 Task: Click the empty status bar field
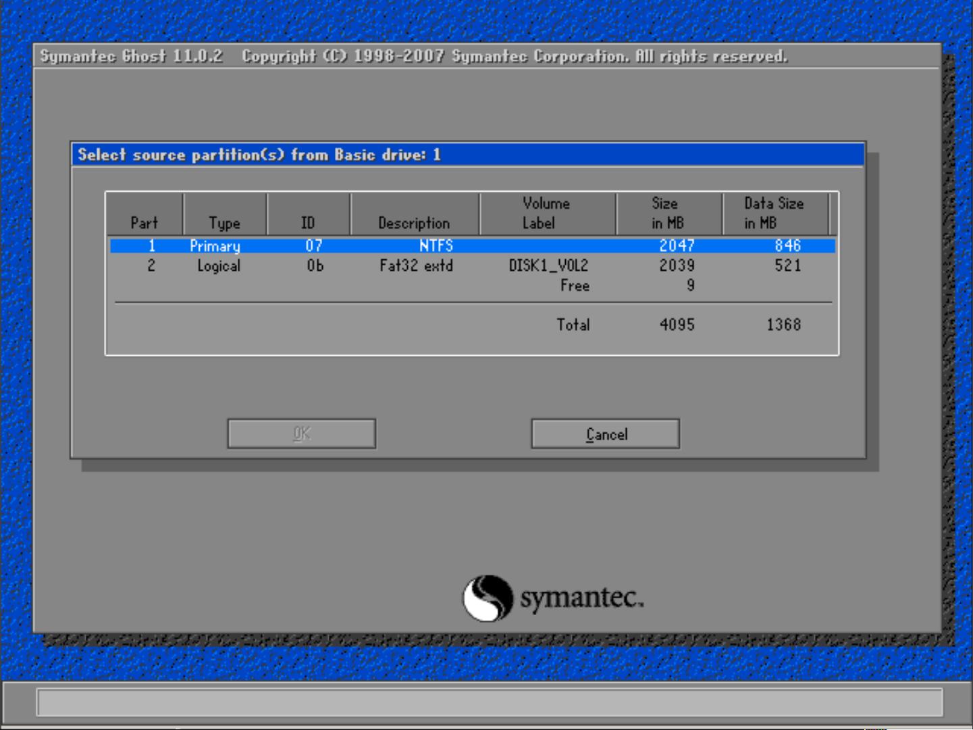[x=490, y=702]
